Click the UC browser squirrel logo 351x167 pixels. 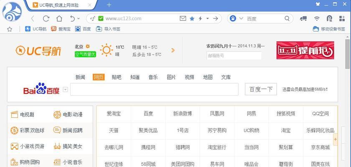click(x=12, y=13)
